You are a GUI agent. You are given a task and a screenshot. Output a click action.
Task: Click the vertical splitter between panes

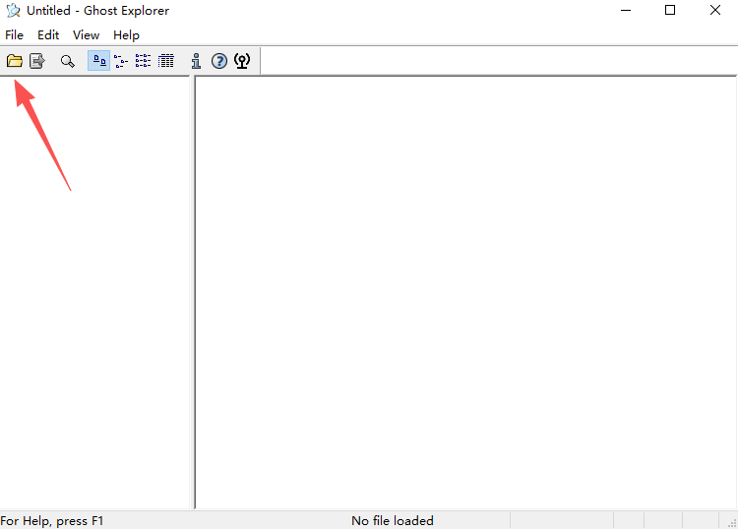click(192, 291)
